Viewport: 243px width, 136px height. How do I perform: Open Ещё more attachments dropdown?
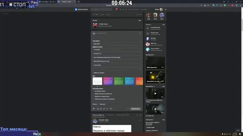click(111, 109)
